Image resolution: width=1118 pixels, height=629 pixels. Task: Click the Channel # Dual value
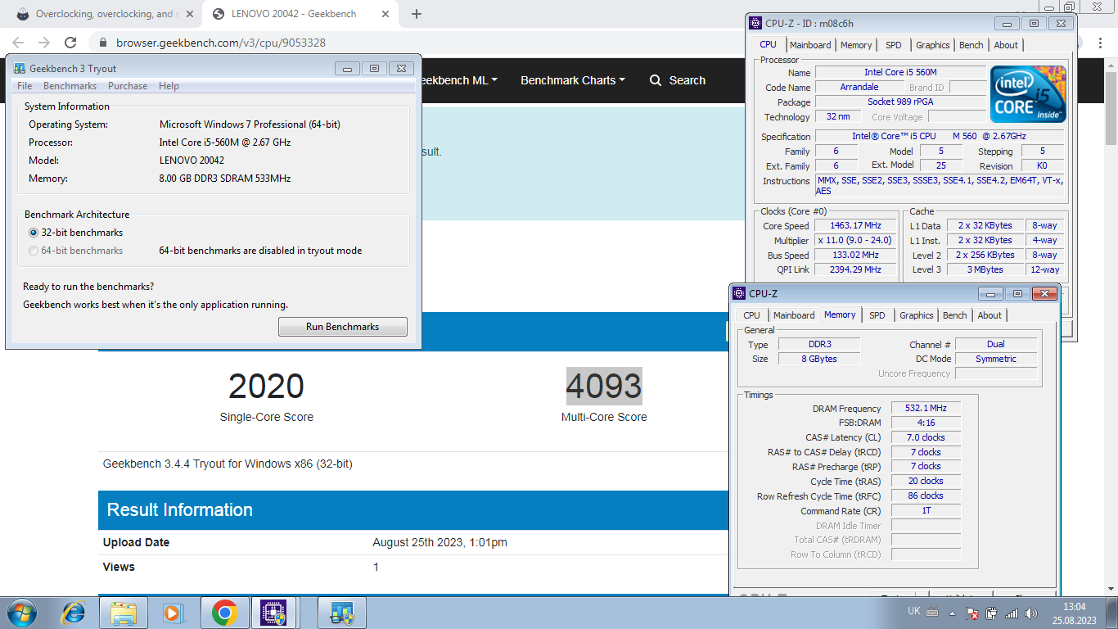click(996, 344)
